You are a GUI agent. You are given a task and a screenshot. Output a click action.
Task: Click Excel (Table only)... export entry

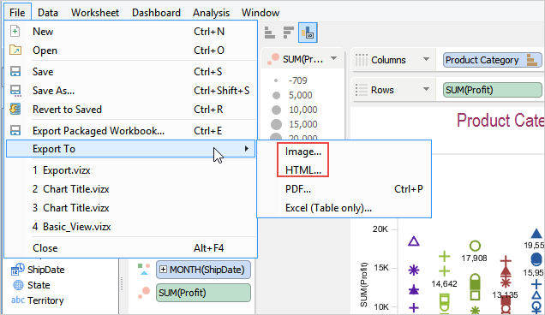click(x=328, y=208)
